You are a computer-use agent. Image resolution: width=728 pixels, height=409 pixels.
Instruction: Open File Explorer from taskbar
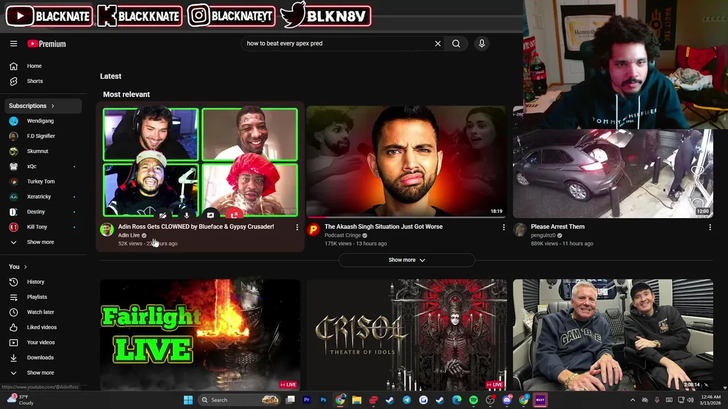(357, 400)
